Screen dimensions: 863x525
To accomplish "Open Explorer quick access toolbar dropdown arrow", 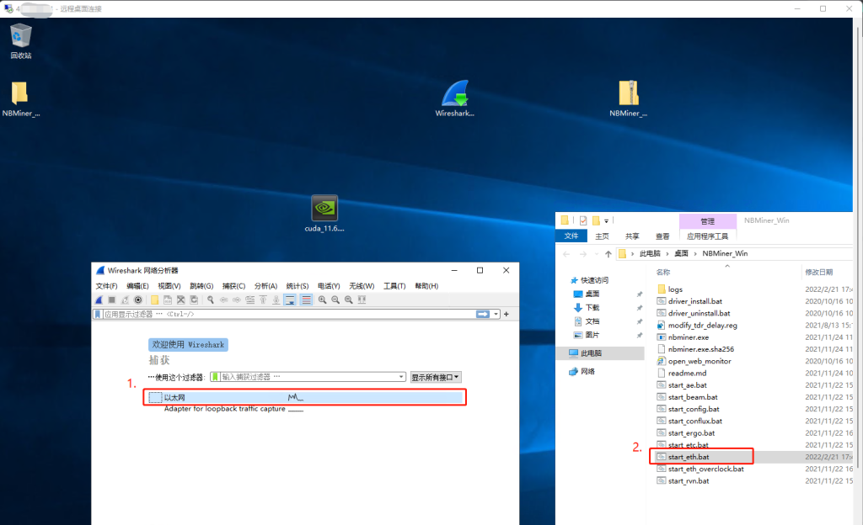I will click(x=607, y=220).
